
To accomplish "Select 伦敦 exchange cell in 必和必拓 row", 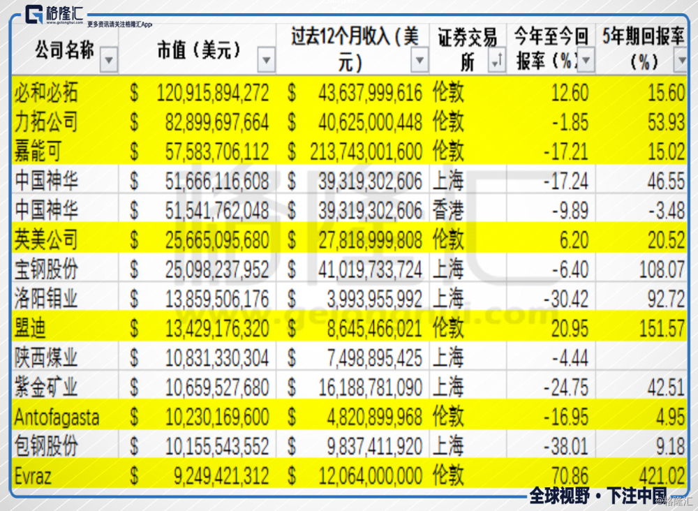I will coord(448,93).
